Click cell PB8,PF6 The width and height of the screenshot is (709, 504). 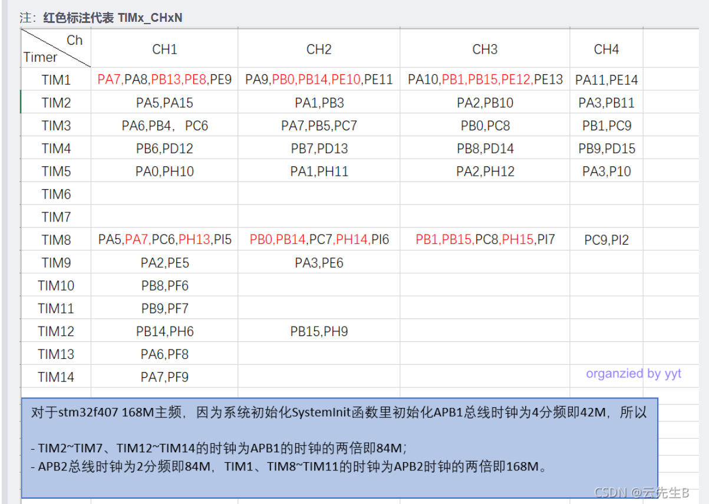164,285
